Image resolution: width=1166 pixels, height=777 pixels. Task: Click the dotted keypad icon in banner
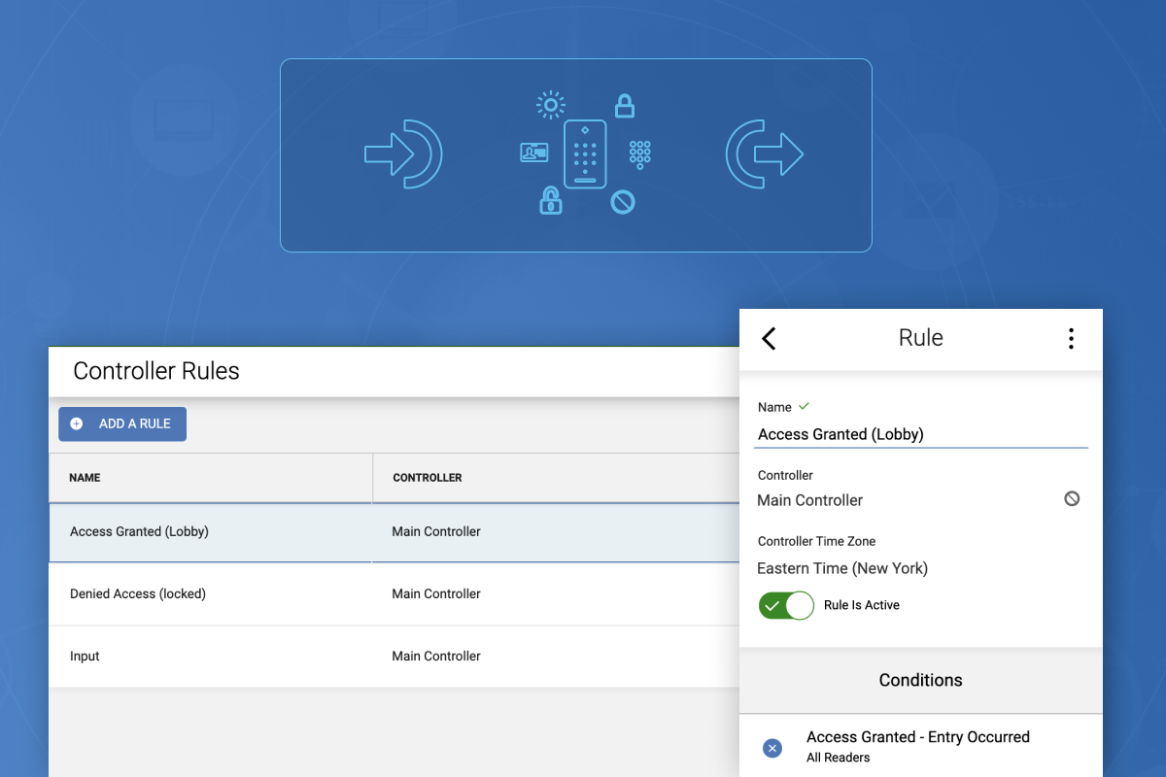point(639,152)
